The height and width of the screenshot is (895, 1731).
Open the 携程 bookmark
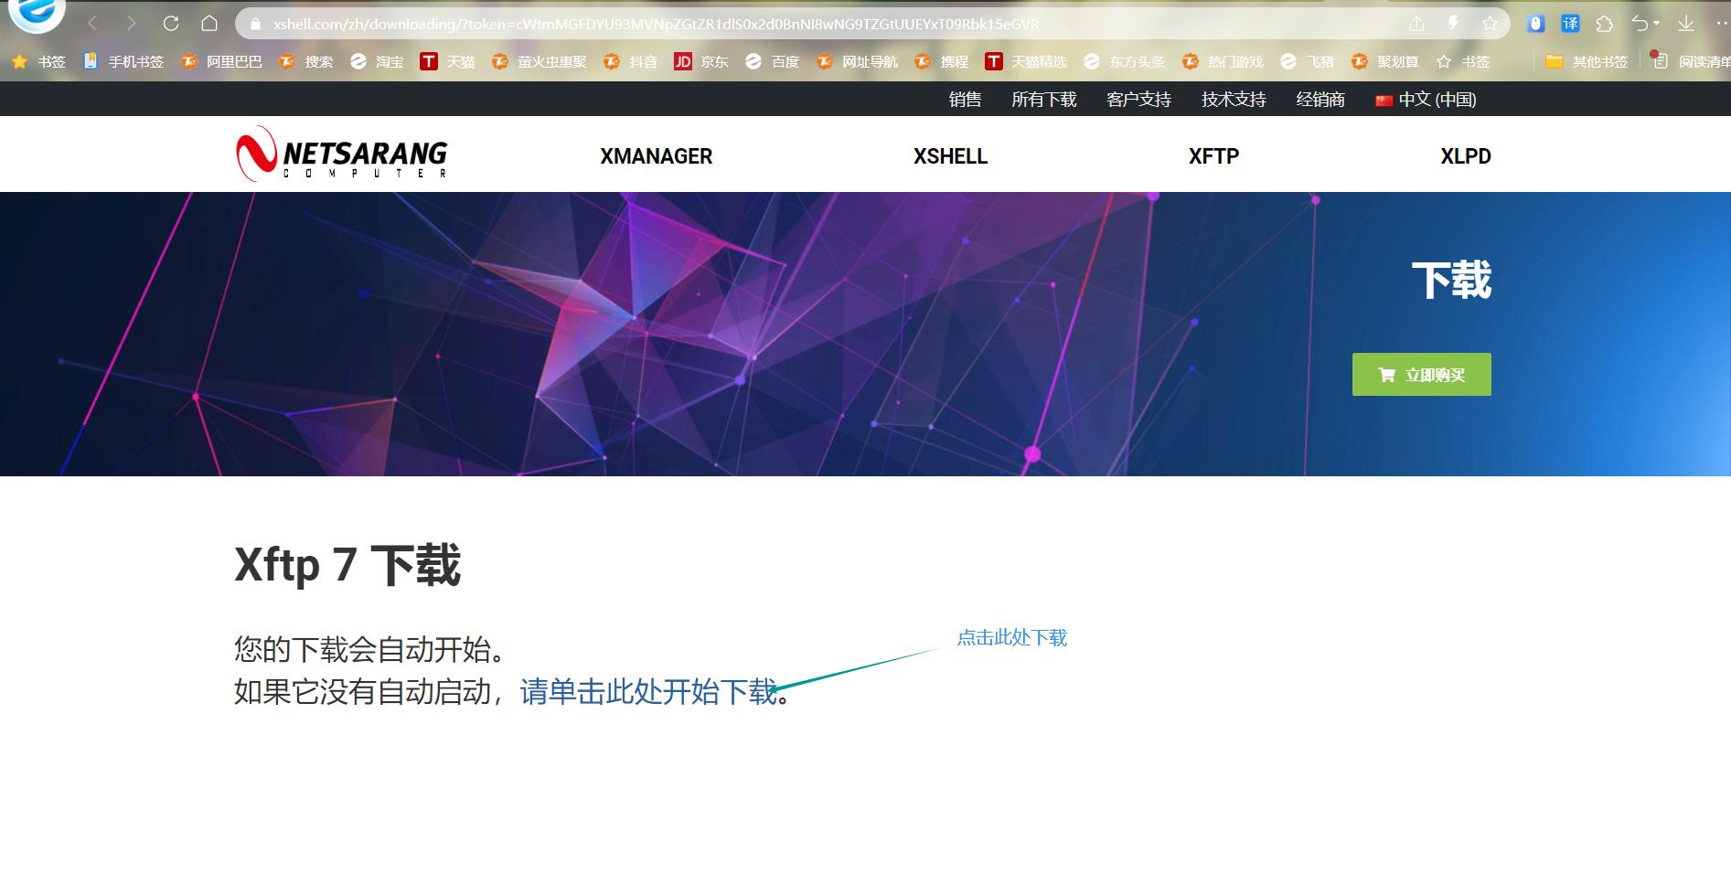(942, 61)
